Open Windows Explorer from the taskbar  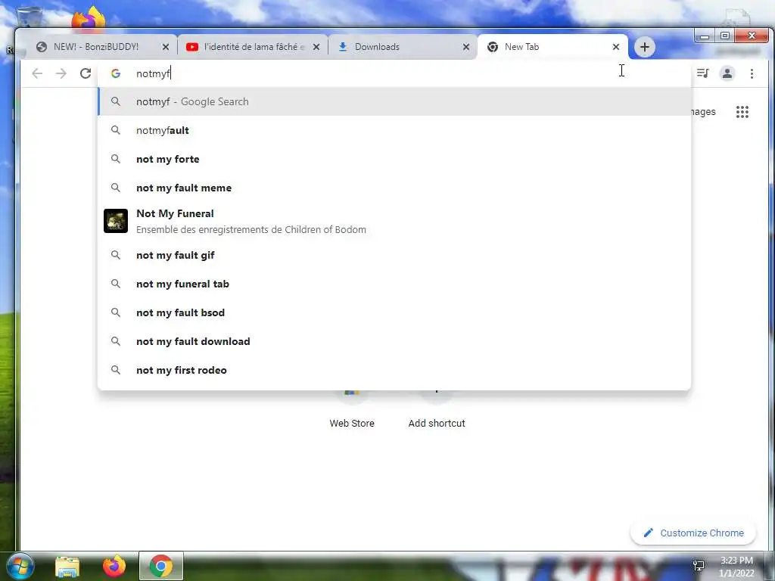pos(67,567)
